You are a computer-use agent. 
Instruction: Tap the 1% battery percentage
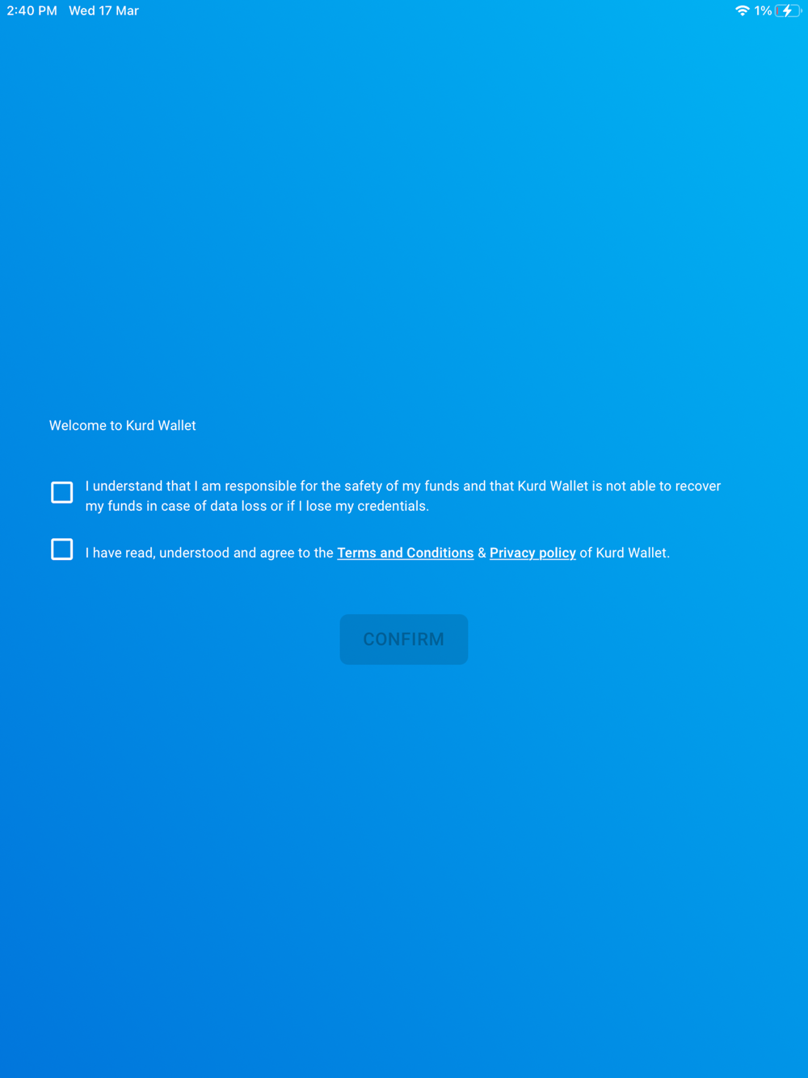click(763, 11)
